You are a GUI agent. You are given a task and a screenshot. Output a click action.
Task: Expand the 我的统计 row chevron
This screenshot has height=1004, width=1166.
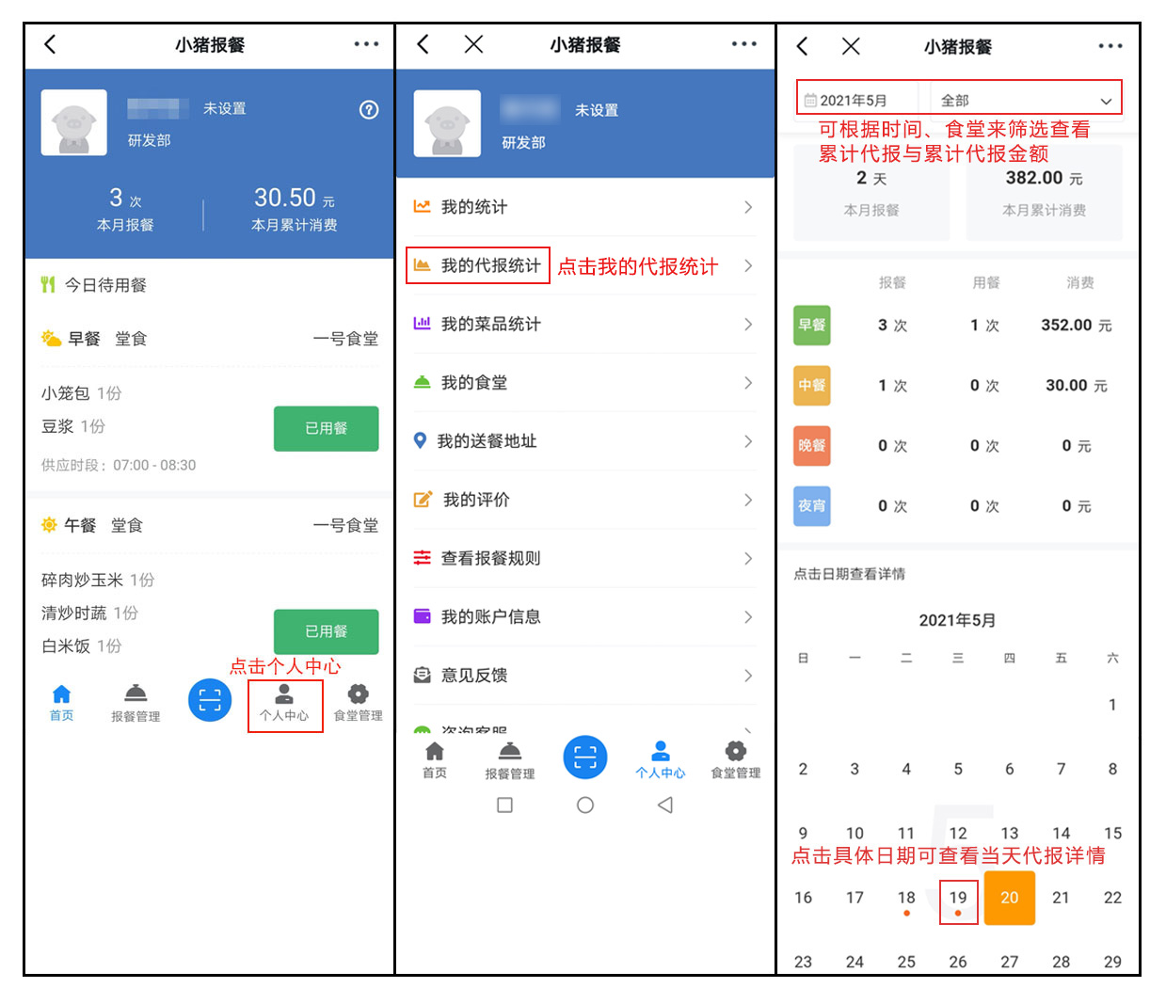[748, 207]
